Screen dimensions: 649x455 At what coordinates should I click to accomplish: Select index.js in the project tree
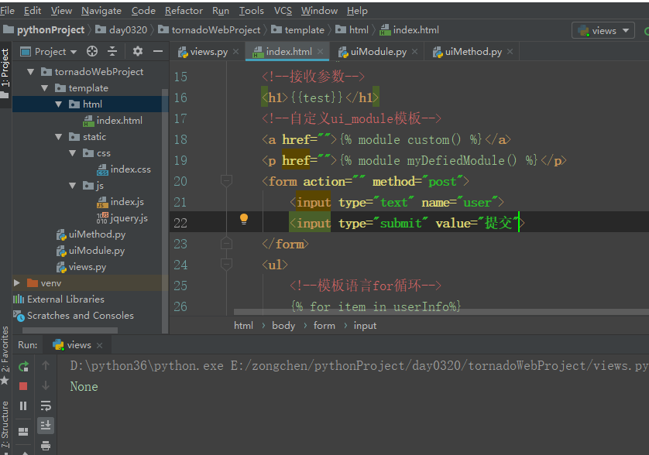coord(121,202)
